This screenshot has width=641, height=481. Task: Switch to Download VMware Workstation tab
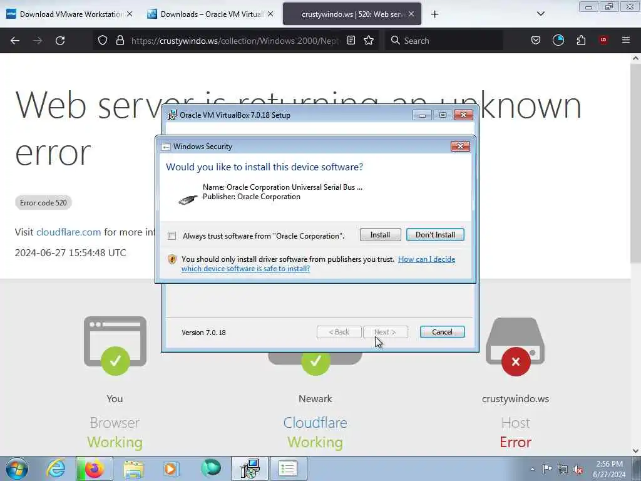pos(69,14)
